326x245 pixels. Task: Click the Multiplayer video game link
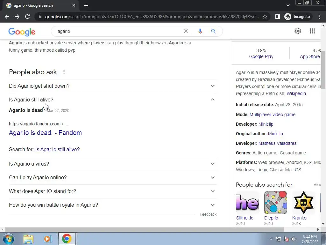(x=273, y=115)
